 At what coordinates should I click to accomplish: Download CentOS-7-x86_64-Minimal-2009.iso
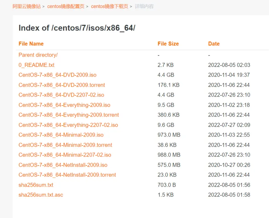[61, 135]
